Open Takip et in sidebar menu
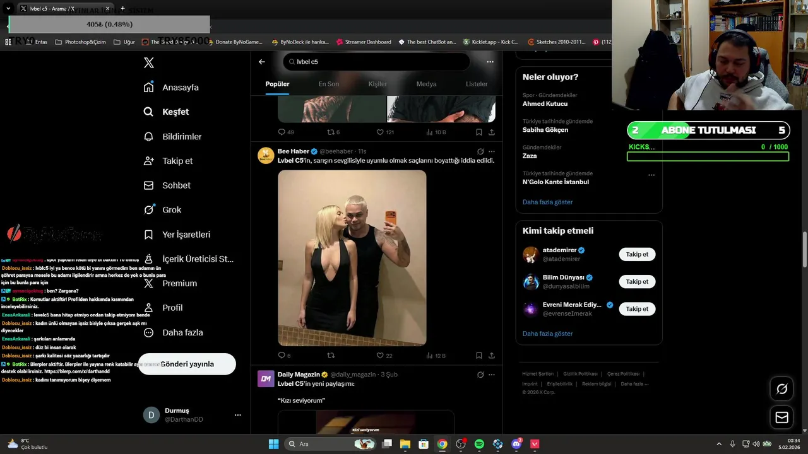 pos(168,161)
